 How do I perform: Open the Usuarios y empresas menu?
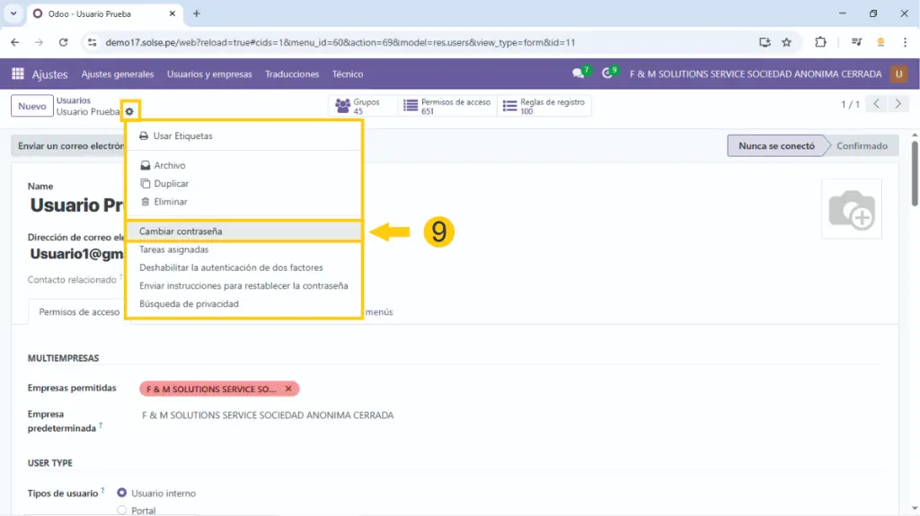point(209,74)
